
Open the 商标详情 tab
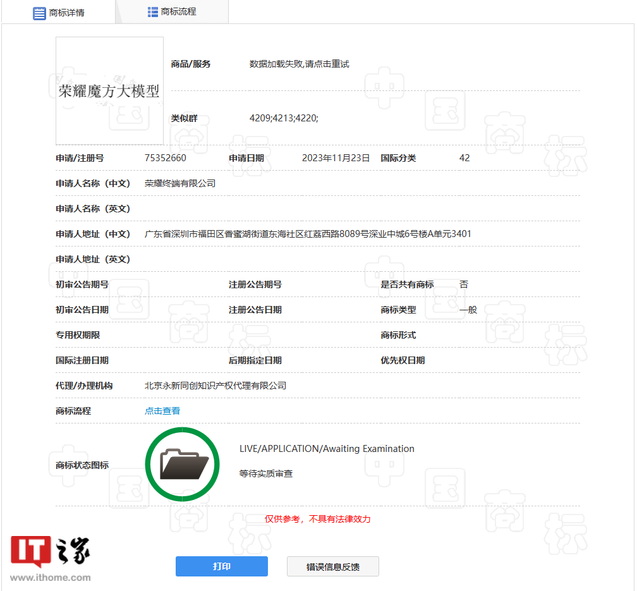(x=59, y=13)
